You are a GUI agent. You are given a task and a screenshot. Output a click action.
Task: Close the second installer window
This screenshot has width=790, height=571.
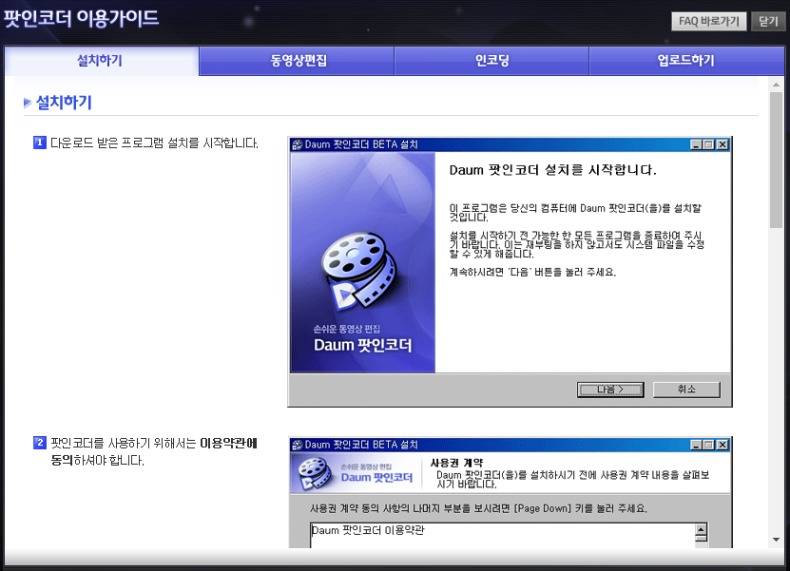coord(723,446)
